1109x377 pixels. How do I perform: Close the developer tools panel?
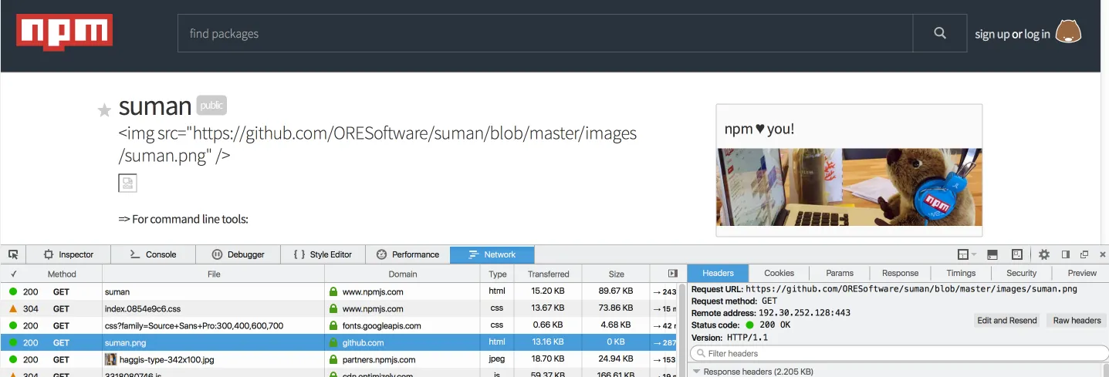point(1102,254)
